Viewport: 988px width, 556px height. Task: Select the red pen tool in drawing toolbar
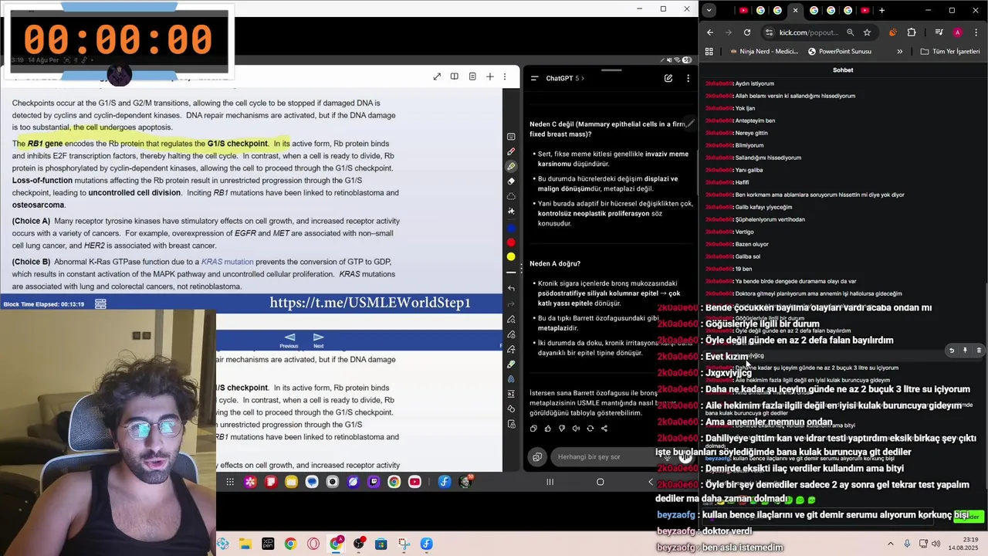(511, 151)
